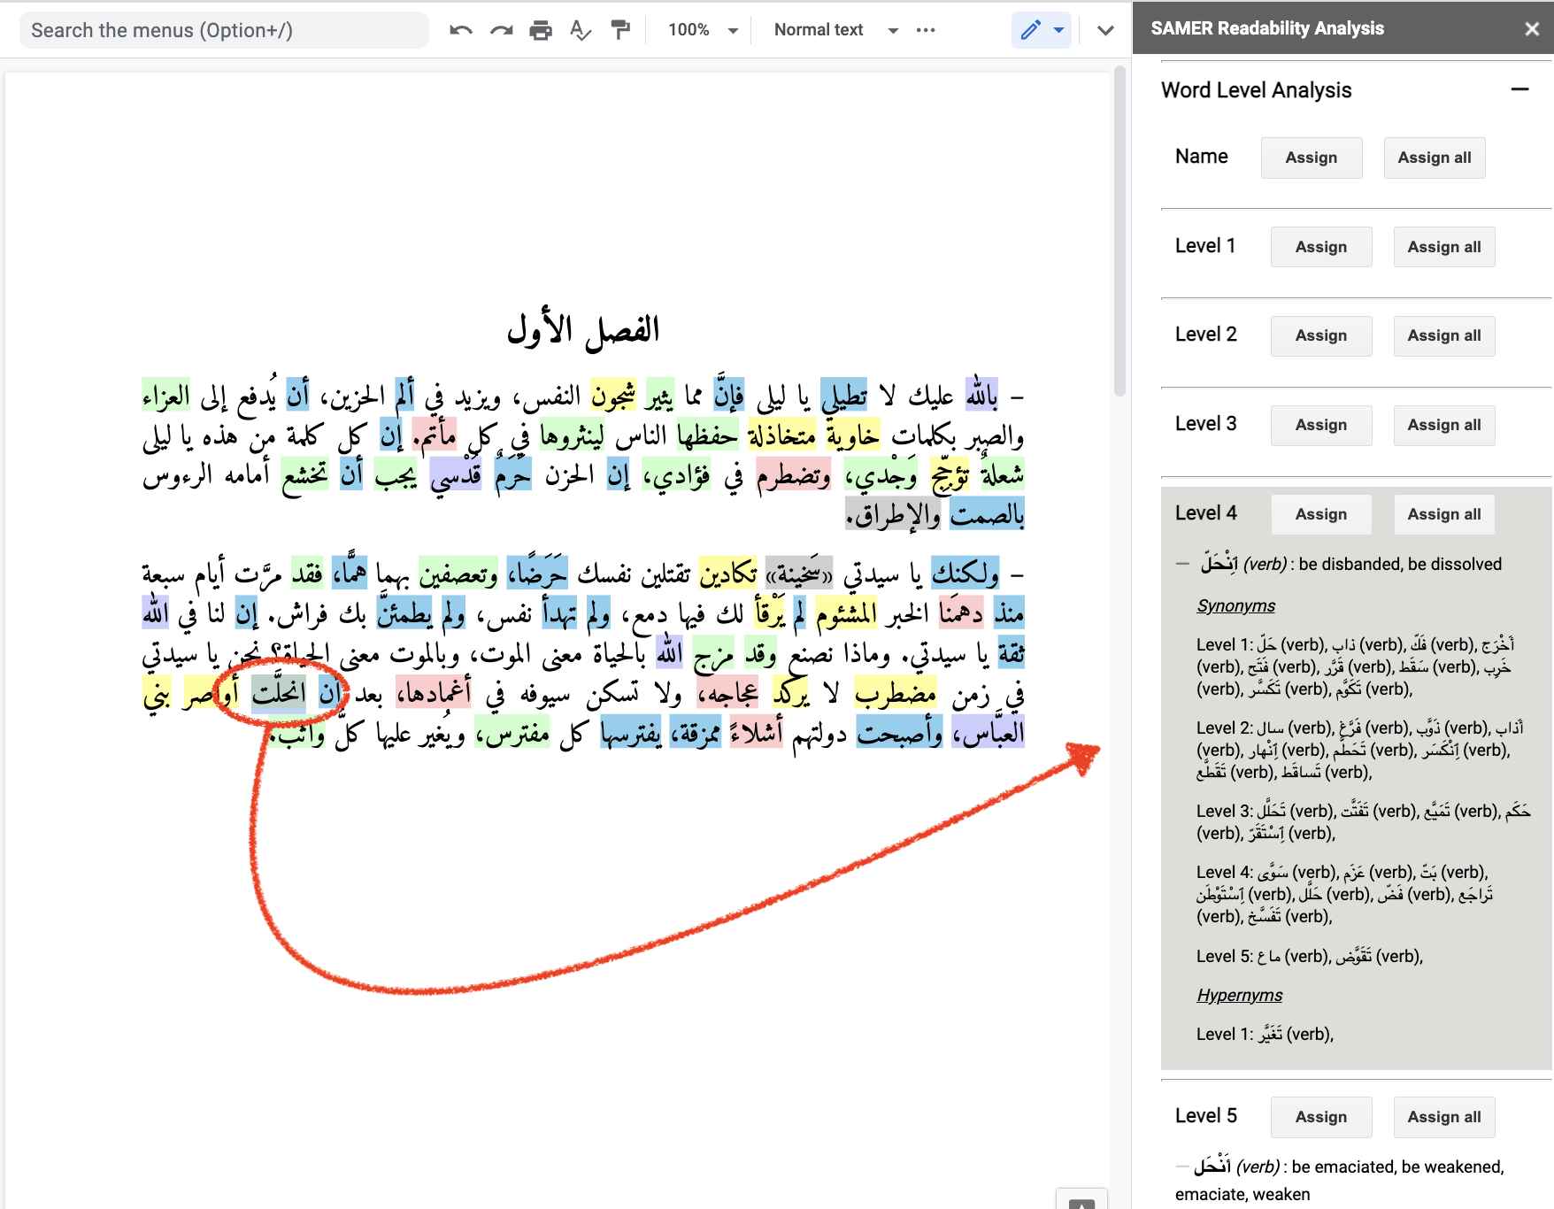Open the more options ellipsis in toolbar
Viewport: 1554px width, 1209px height.
(x=926, y=30)
